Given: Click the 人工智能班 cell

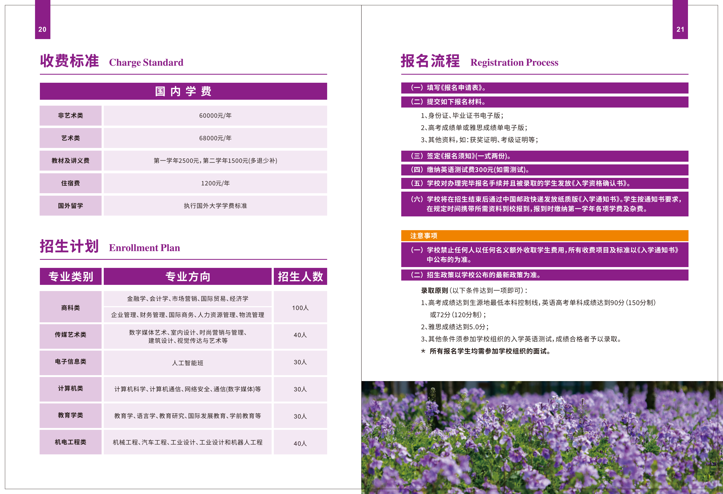Looking at the screenshot, I should (188, 363).
